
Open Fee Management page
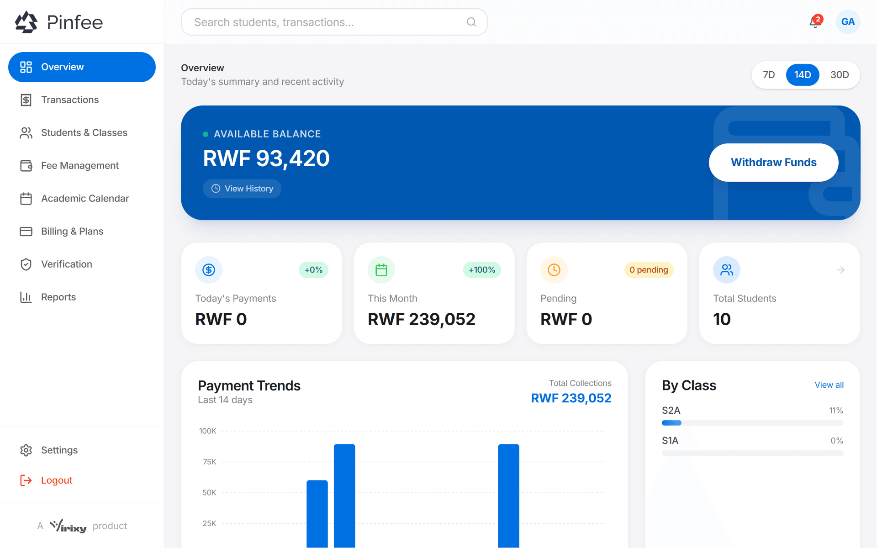pos(82,166)
